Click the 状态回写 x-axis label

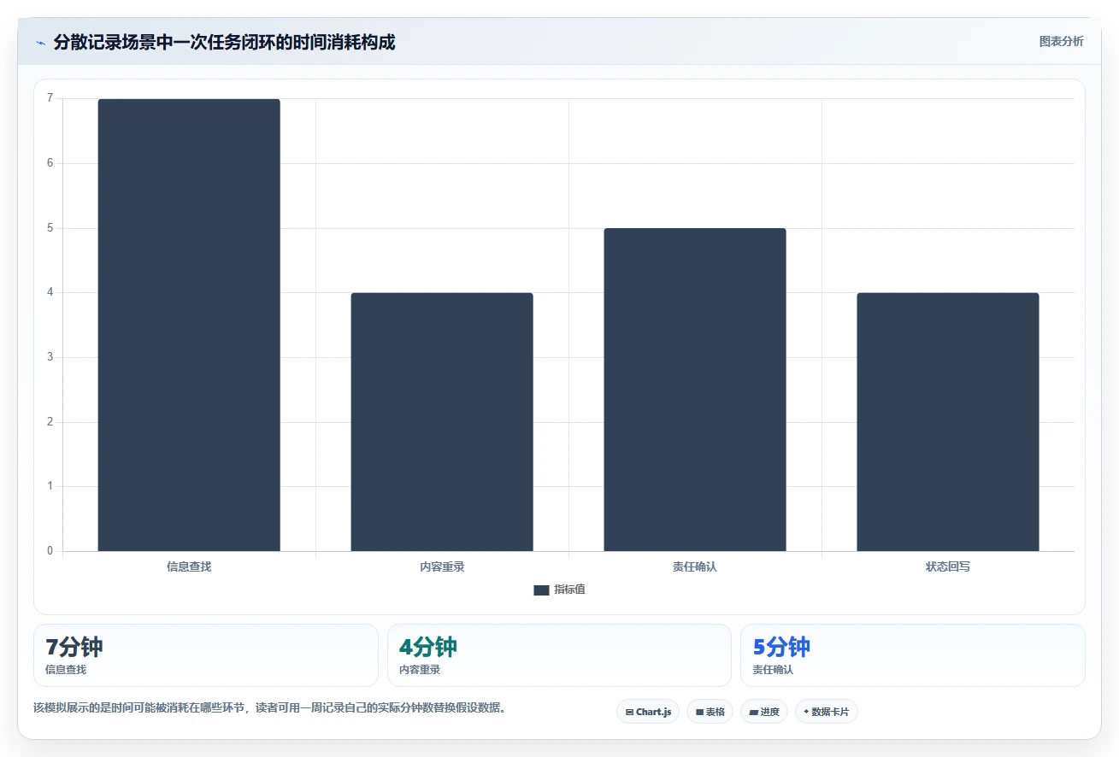[x=948, y=566]
